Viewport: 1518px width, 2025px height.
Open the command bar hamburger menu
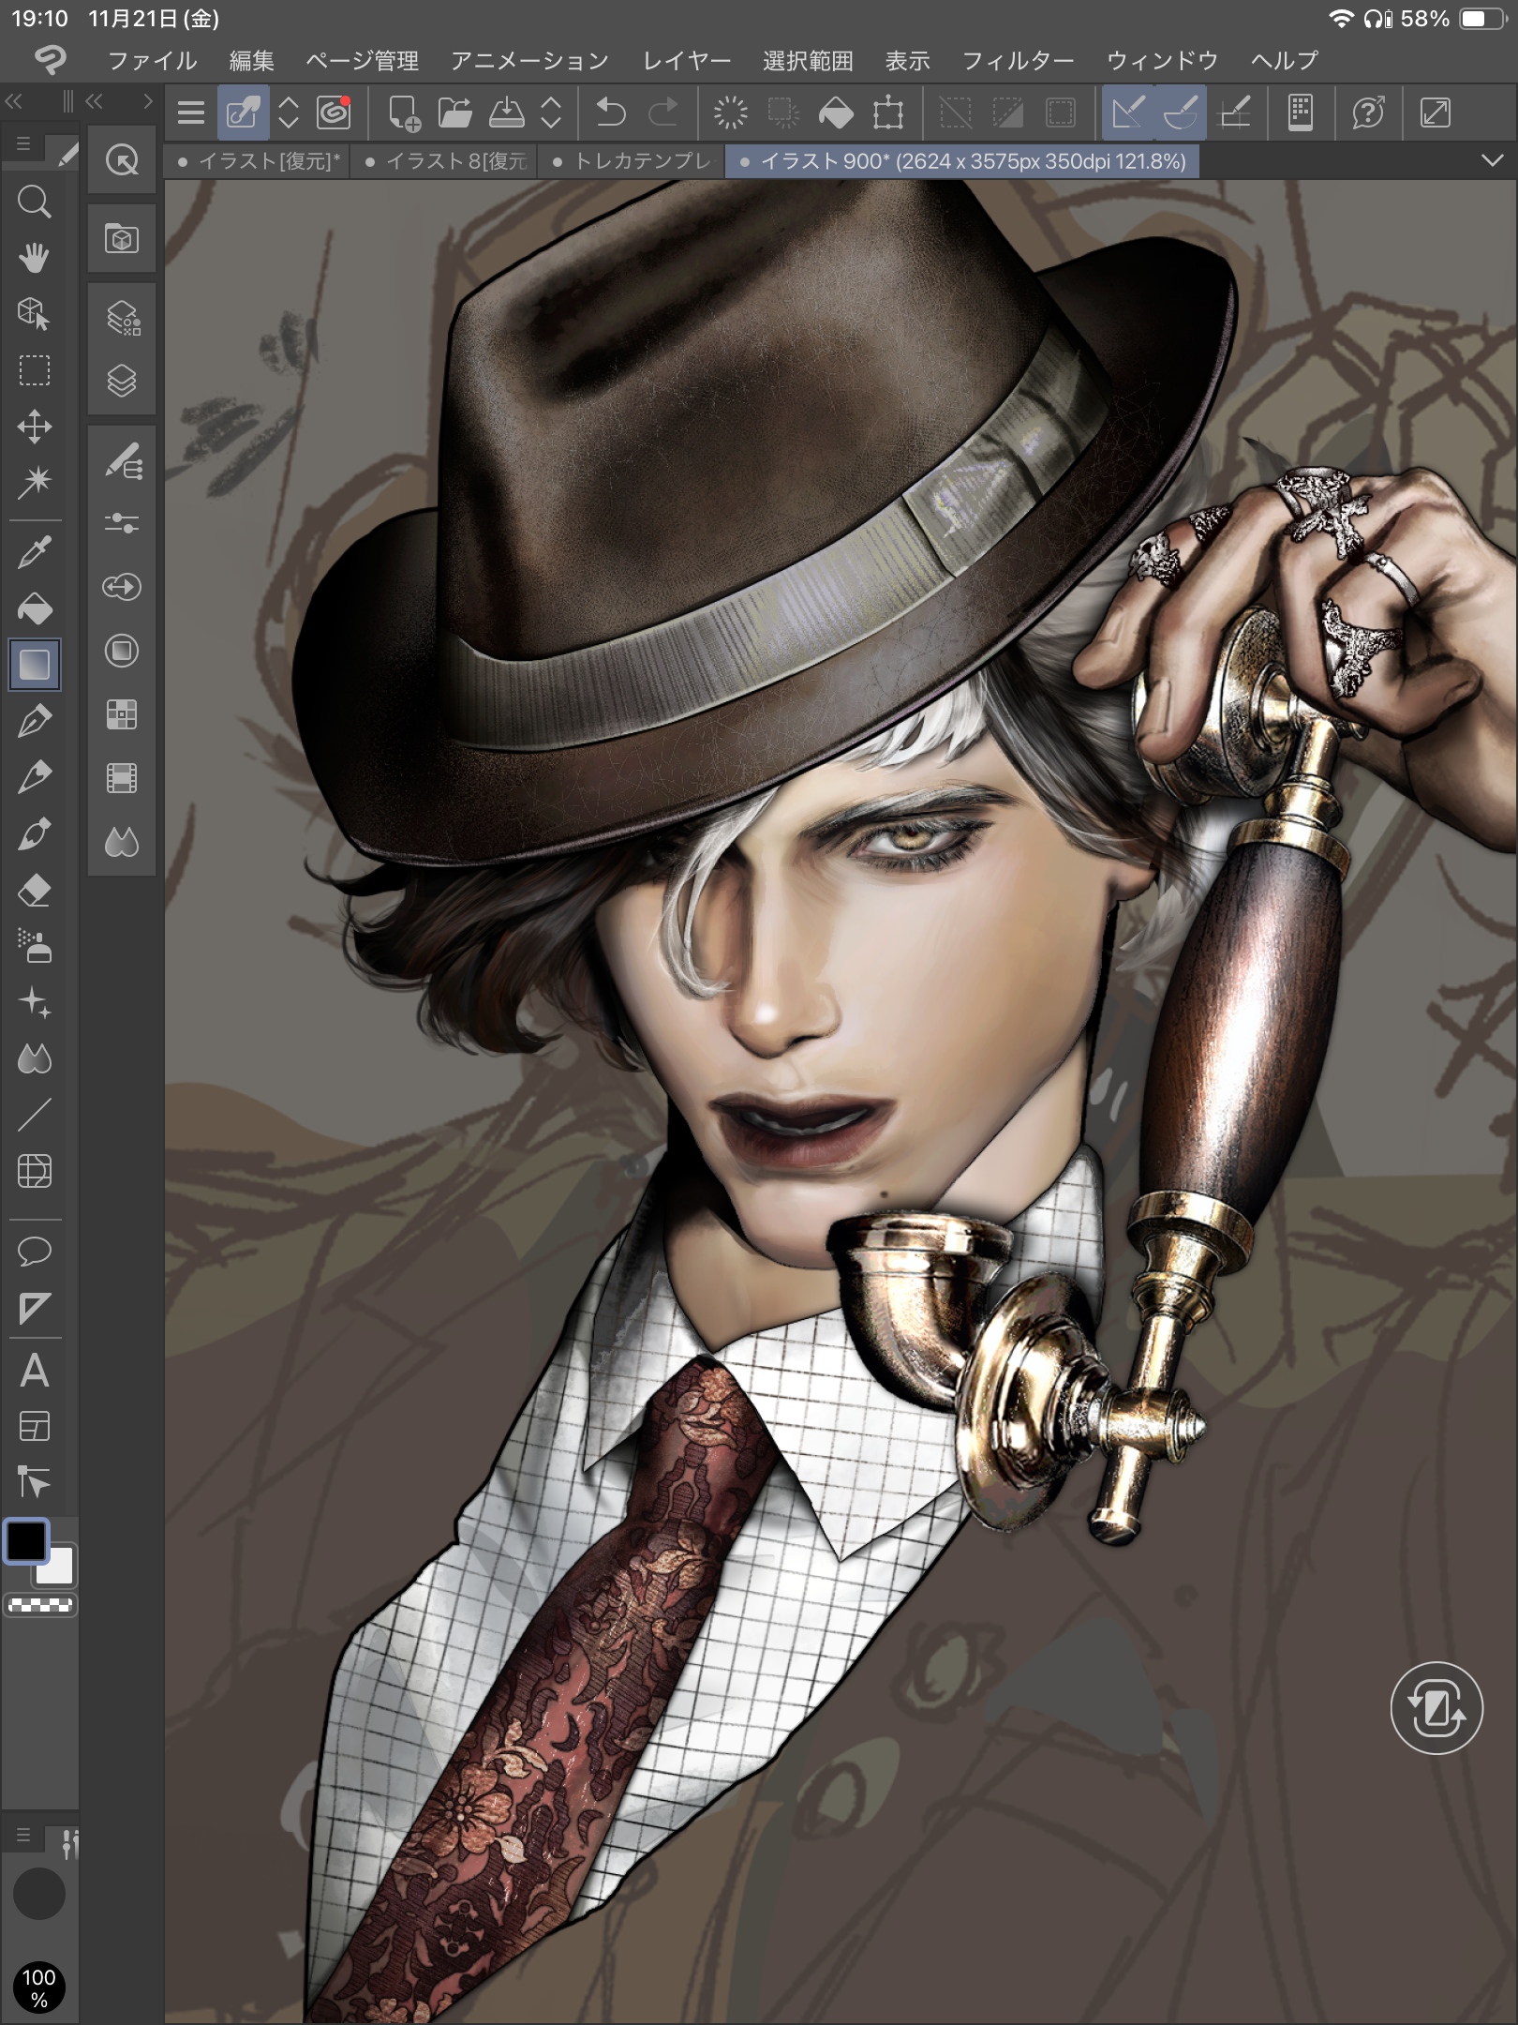tap(191, 113)
